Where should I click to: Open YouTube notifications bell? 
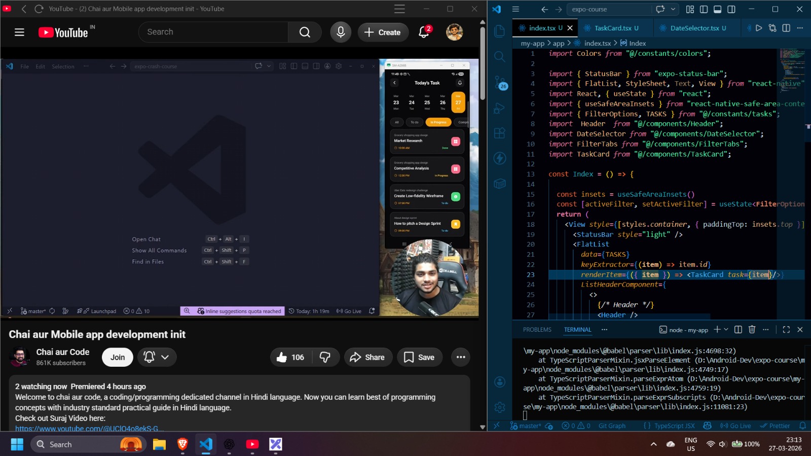pyautogui.click(x=424, y=32)
